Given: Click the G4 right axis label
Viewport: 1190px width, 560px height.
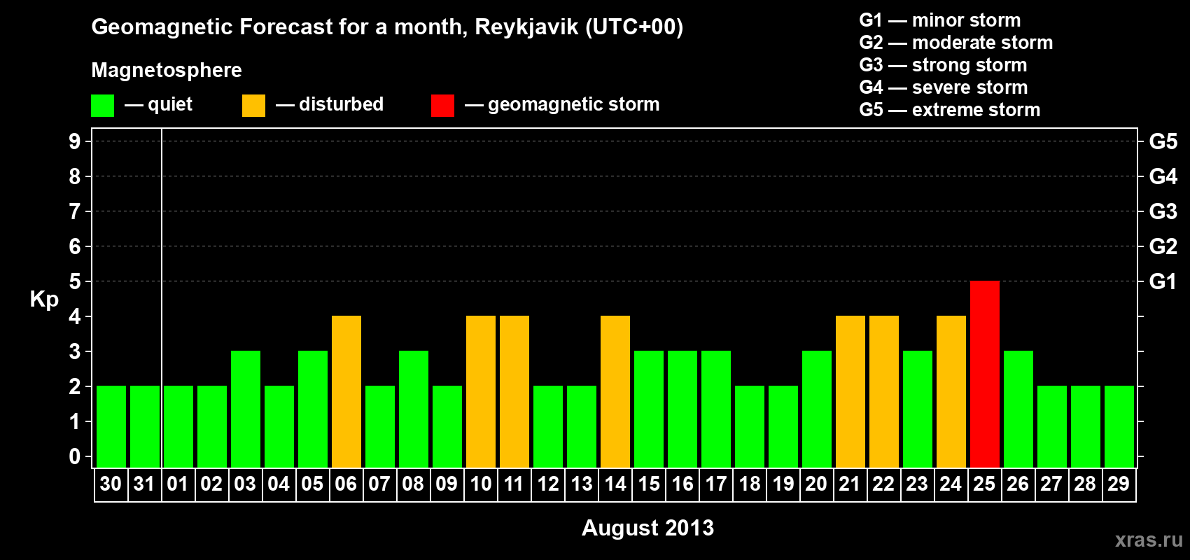Looking at the screenshot, I should point(1163,176).
